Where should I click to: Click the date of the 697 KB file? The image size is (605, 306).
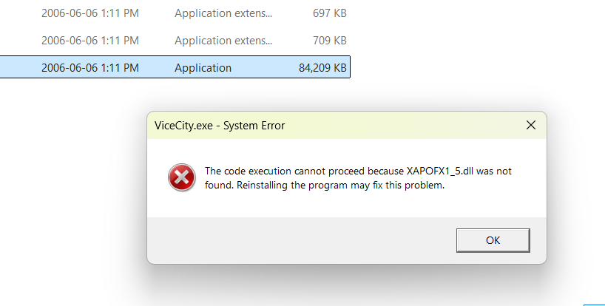pos(90,13)
